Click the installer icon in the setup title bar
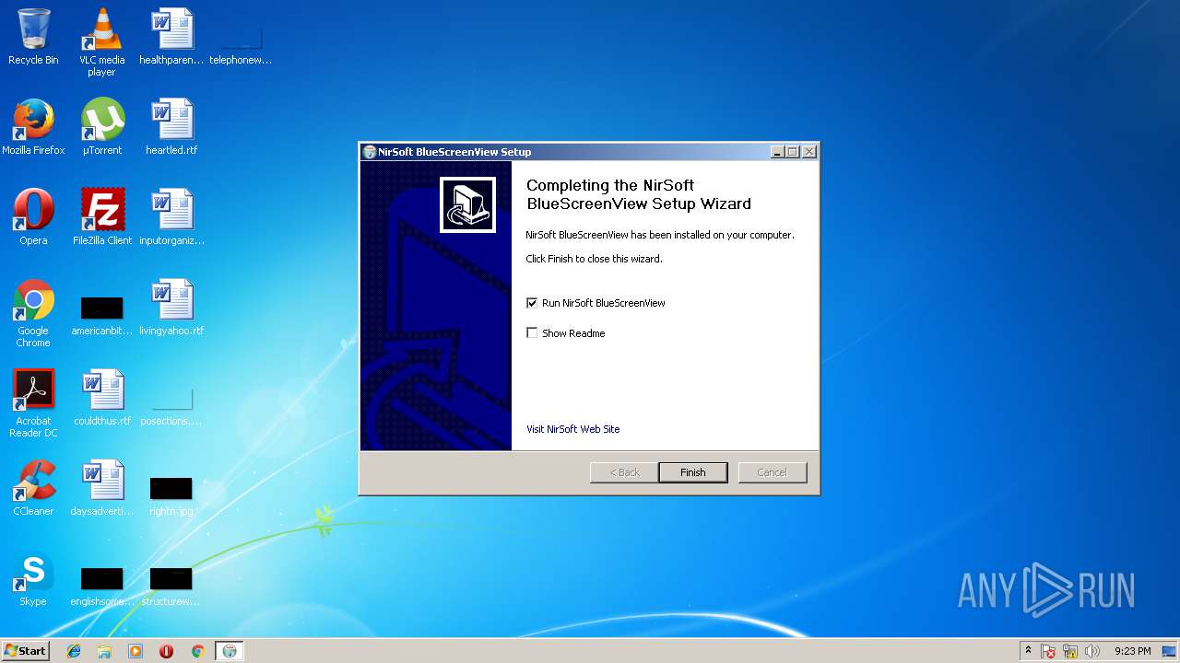This screenshot has height=663, width=1180. pyautogui.click(x=370, y=152)
